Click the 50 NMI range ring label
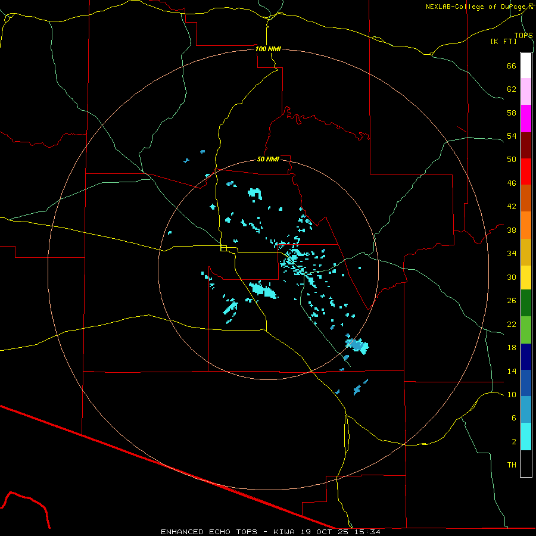The height and width of the screenshot is (536, 536). [268, 159]
